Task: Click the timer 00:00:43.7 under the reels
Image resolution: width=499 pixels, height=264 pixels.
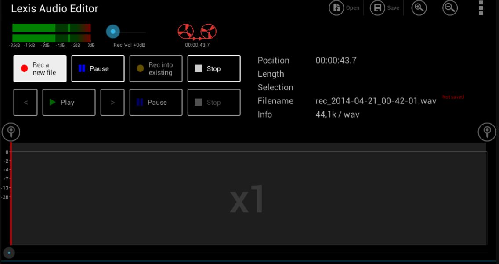Action: coord(197,45)
